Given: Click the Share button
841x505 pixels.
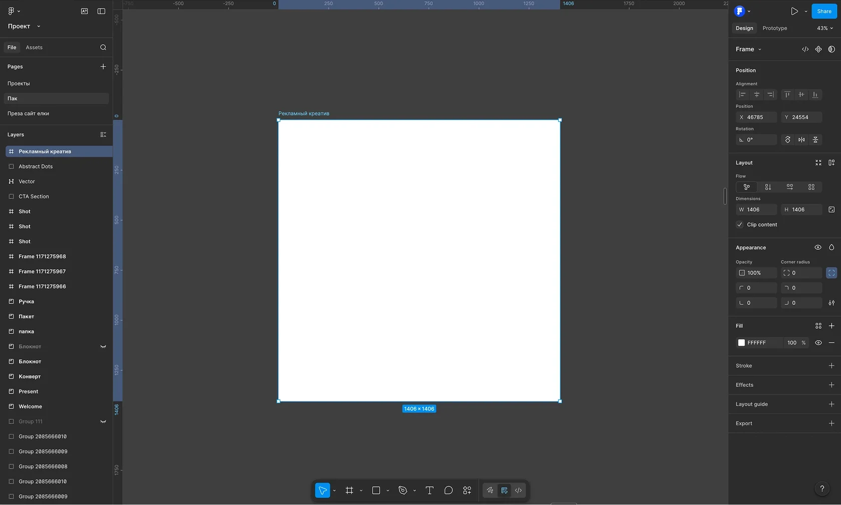Looking at the screenshot, I should point(823,11).
